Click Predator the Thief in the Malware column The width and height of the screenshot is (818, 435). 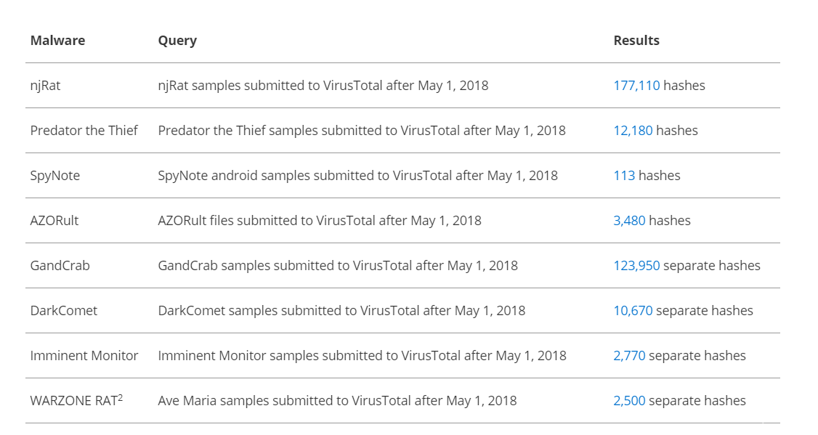coord(84,131)
